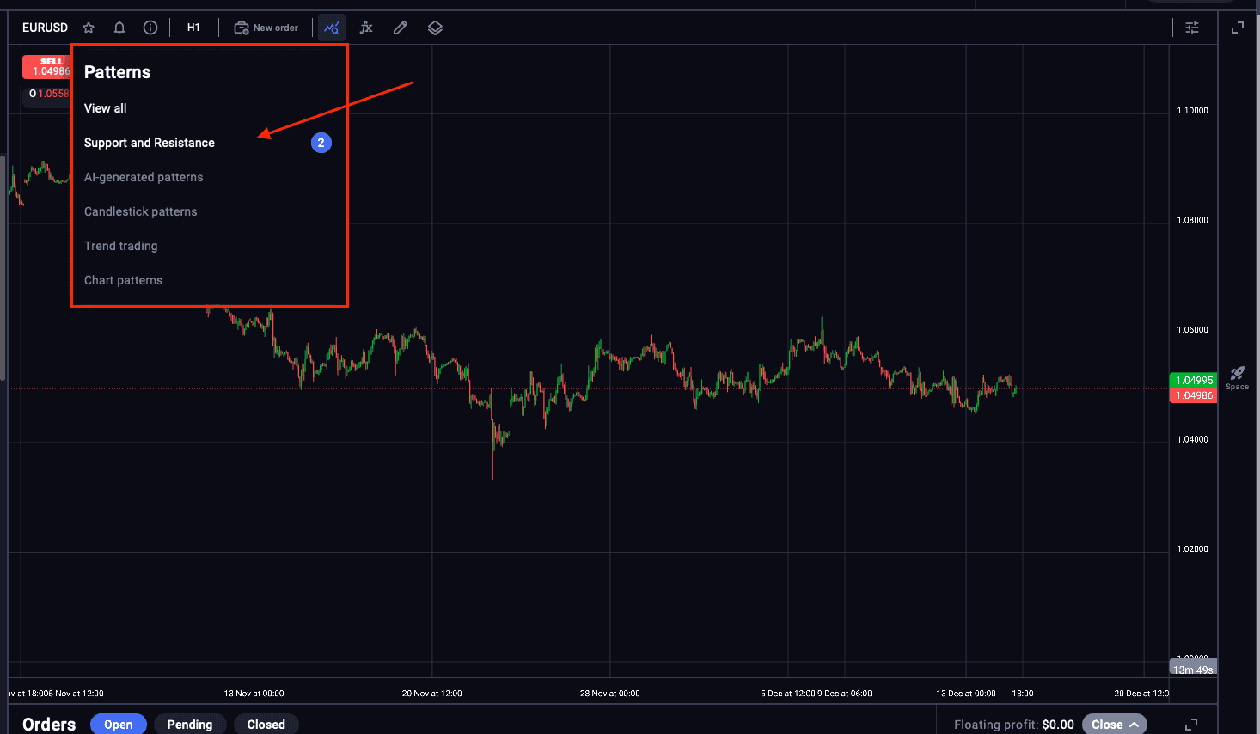
Task: Click the info icon next to EURUSD
Action: coord(150,27)
